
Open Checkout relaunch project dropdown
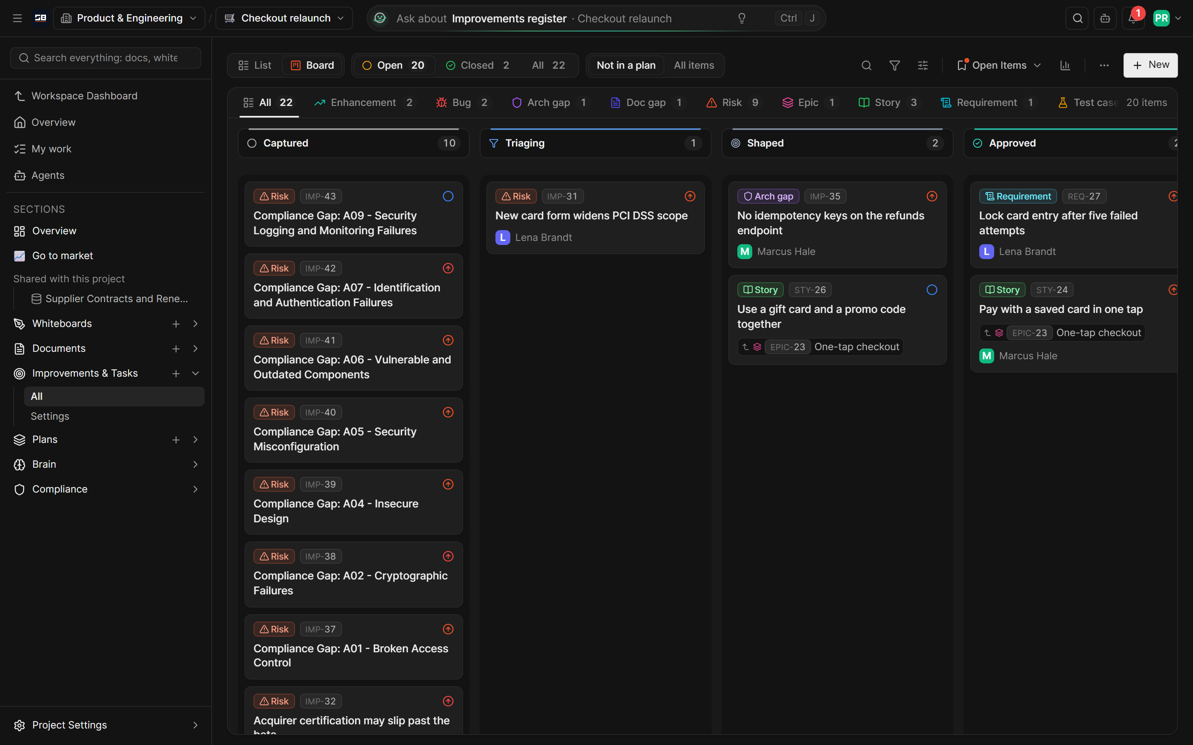[x=285, y=18]
